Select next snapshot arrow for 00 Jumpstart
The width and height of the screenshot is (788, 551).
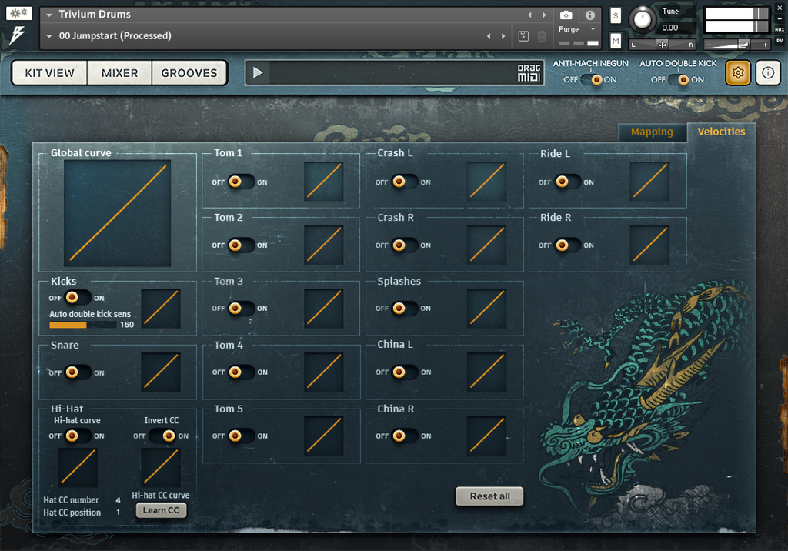(x=503, y=36)
